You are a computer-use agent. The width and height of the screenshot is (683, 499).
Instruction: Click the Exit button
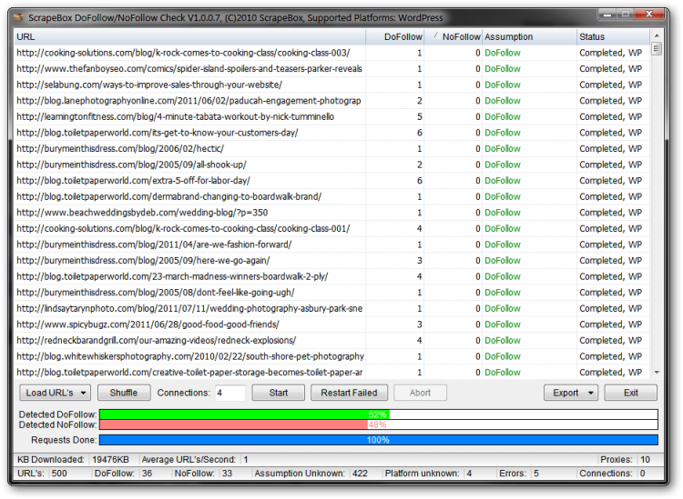(630, 393)
